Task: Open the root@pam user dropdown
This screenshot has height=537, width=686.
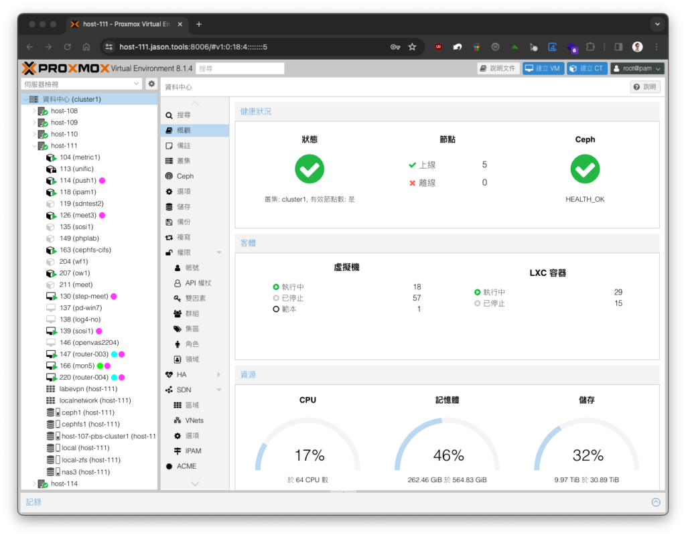Action: coord(638,68)
